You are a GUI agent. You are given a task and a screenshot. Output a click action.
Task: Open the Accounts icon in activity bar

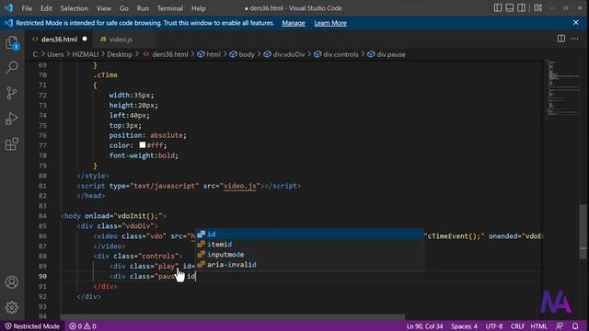12,282
